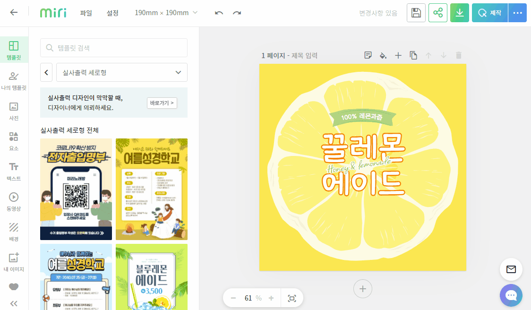Open the more options ellipsis menu
The width and height of the screenshot is (531, 310).
tap(517, 13)
